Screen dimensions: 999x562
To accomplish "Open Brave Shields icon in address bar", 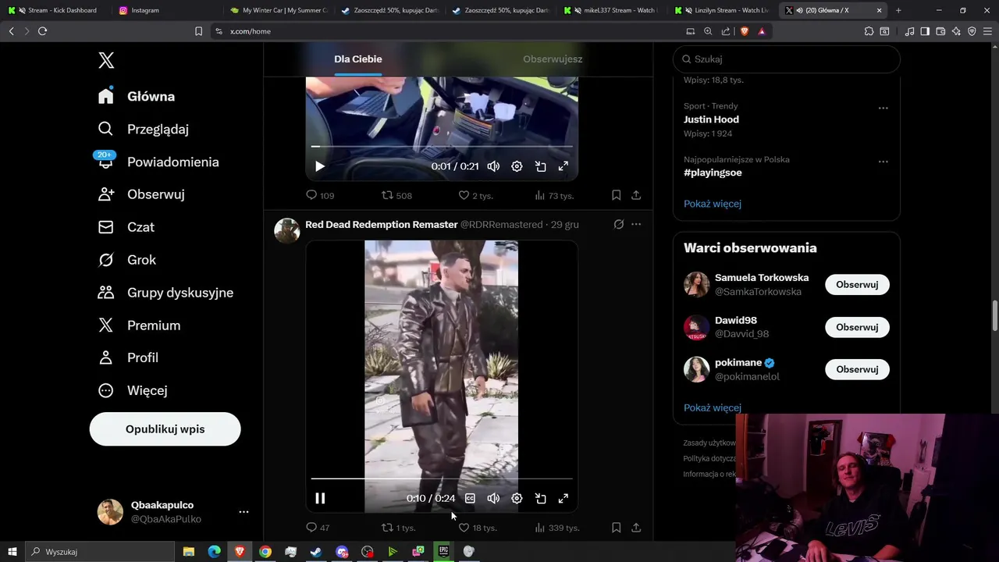I will (x=744, y=31).
